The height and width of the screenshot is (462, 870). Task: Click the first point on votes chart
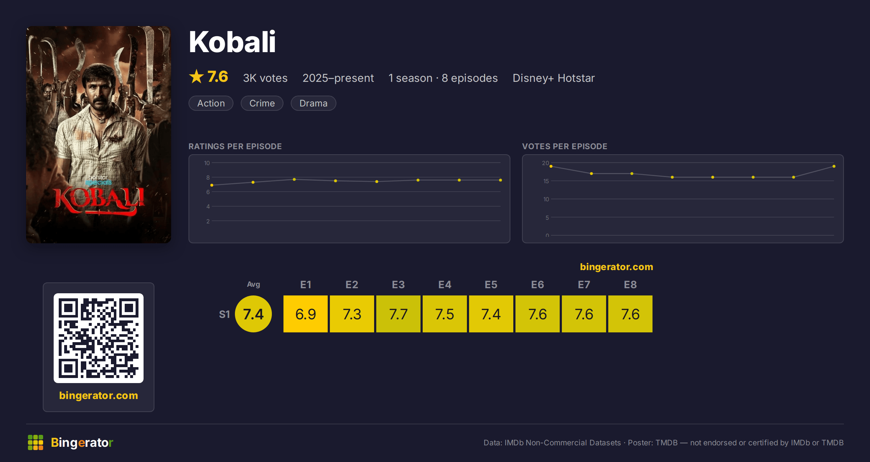click(551, 166)
